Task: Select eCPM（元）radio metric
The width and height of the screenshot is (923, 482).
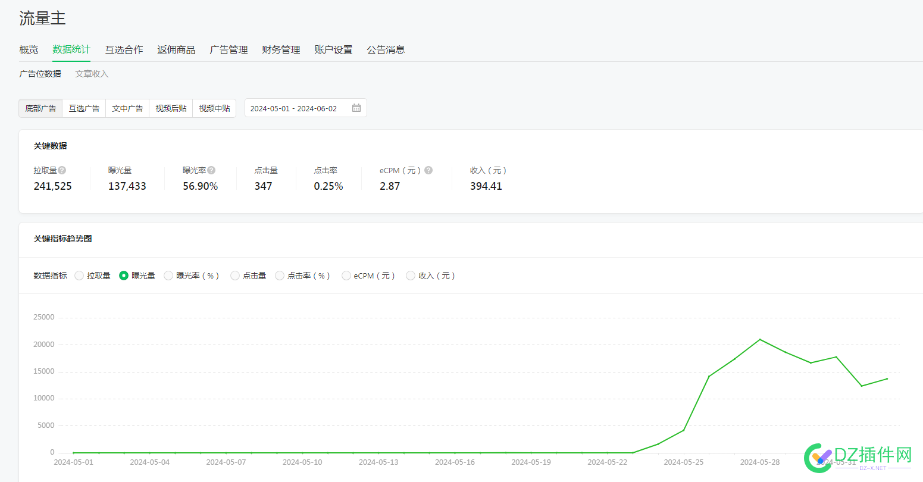Action: click(346, 276)
